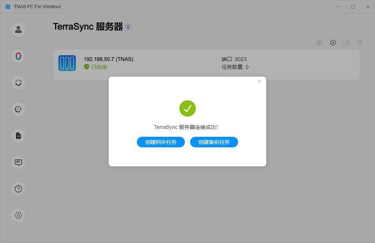
Task: Open the backup clock icon in sidebar
Action: [18, 109]
